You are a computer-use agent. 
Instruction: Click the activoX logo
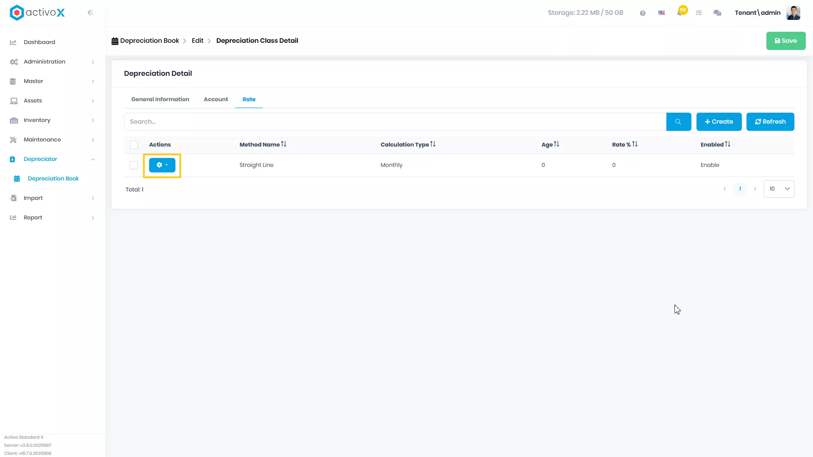click(37, 13)
